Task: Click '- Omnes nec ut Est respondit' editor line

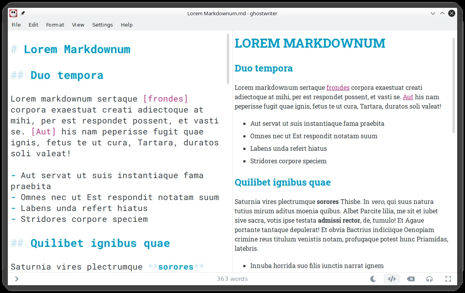Action: [115, 197]
